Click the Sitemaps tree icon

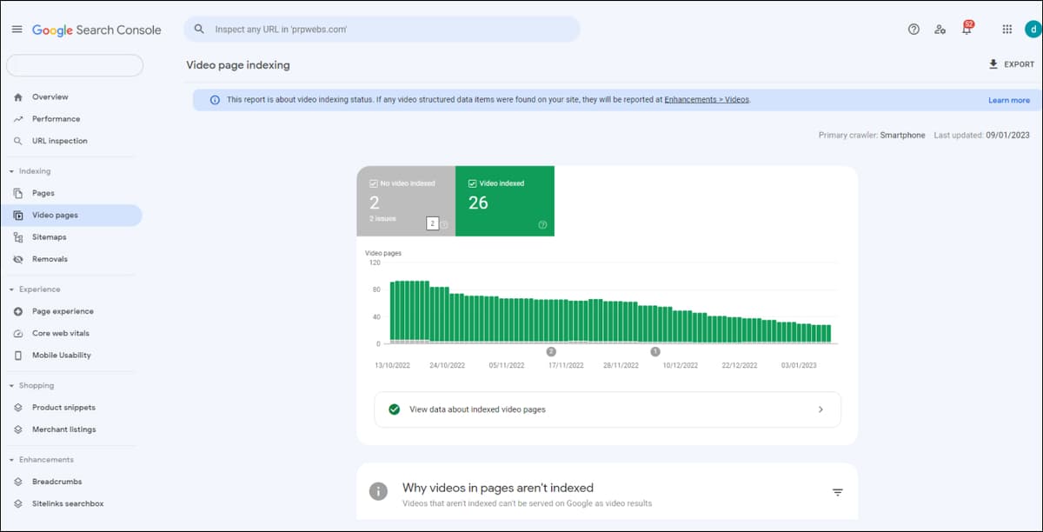coord(18,237)
